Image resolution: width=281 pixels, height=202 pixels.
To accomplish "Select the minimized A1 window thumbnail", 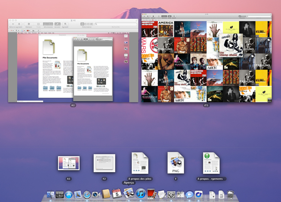I will (x=69, y=163).
